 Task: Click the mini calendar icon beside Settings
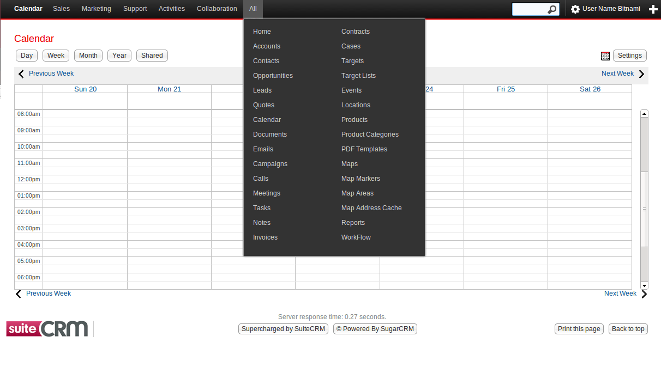click(x=605, y=56)
